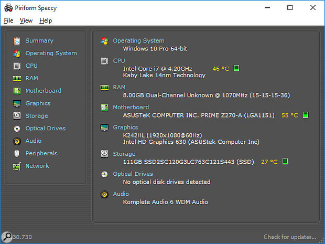Select Operating System in the sidebar
The height and width of the screenshot is (244, 325).
(x=51, y=53)
